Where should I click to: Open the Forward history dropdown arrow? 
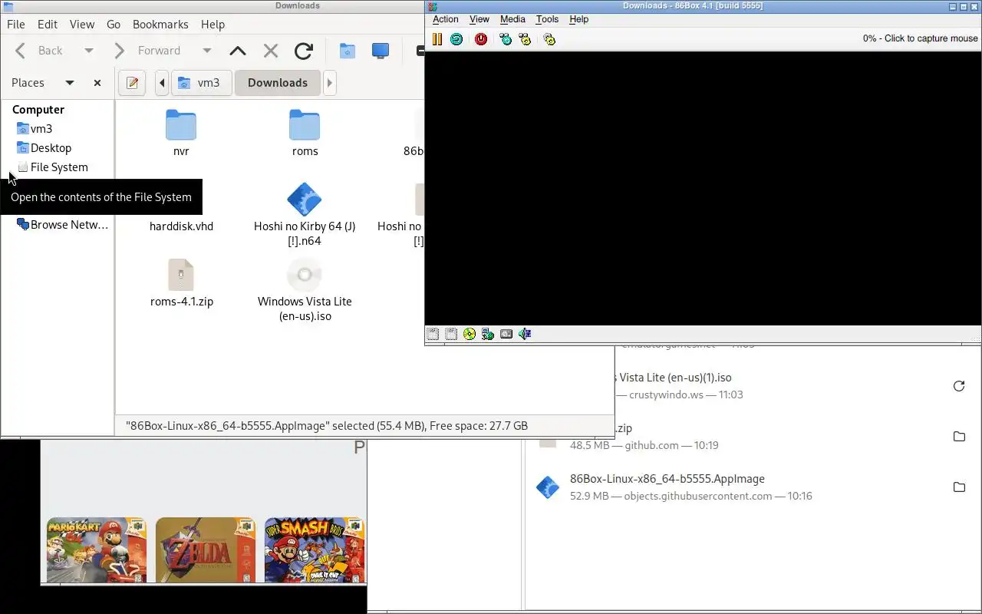coord(207,51)
